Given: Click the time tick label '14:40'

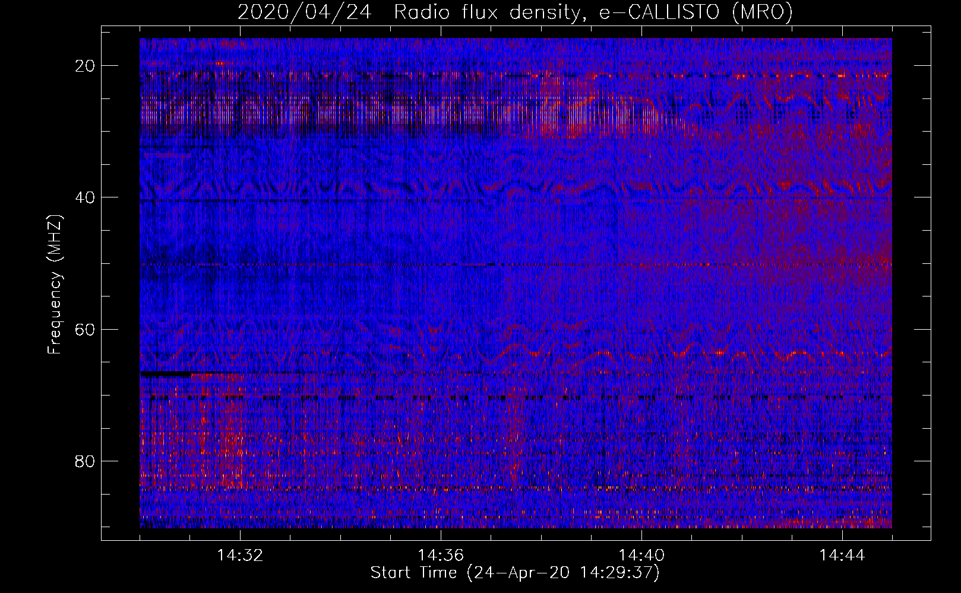Looking at the screenshot, I should 641,556.
